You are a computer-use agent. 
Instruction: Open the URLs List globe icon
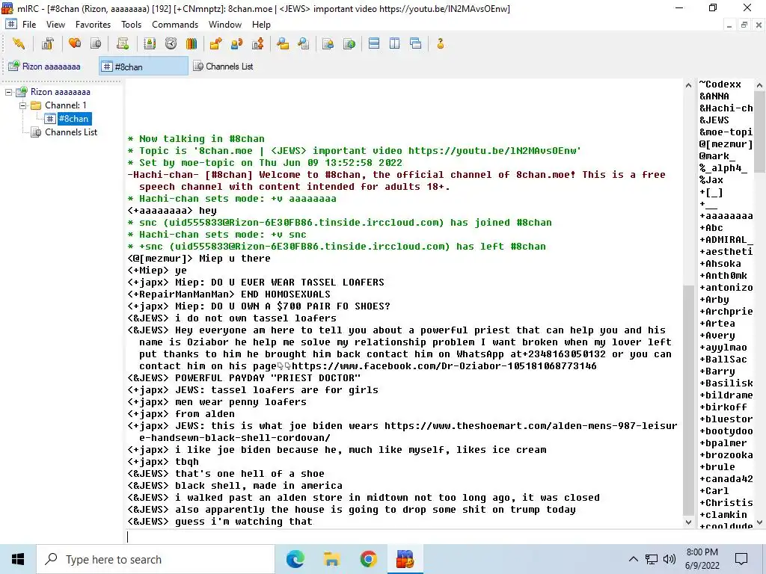[349, 44]
